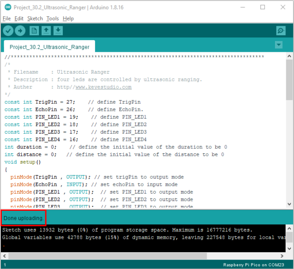Save the sketch using Save icon
The height and width of the screenshot is (269, 294).
point(58,31)
